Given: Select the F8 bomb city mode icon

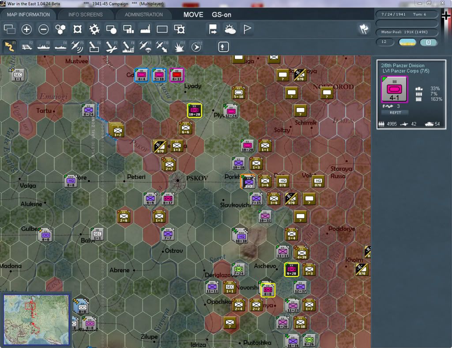Looking at the screenshot, I should pyautogui.click(x=128, y=46).
